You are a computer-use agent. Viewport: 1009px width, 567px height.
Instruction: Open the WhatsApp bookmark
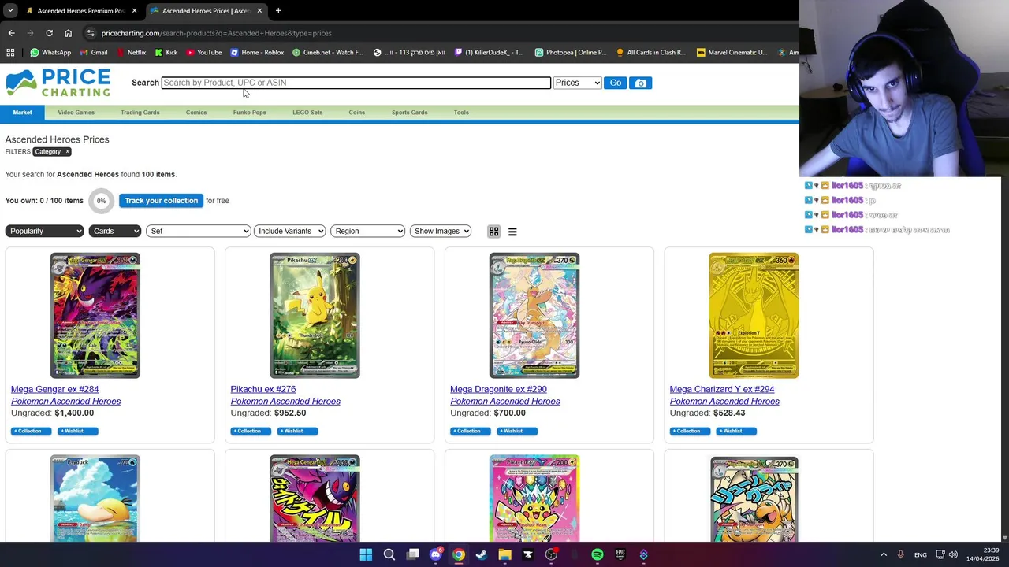[x=50, y=53]
